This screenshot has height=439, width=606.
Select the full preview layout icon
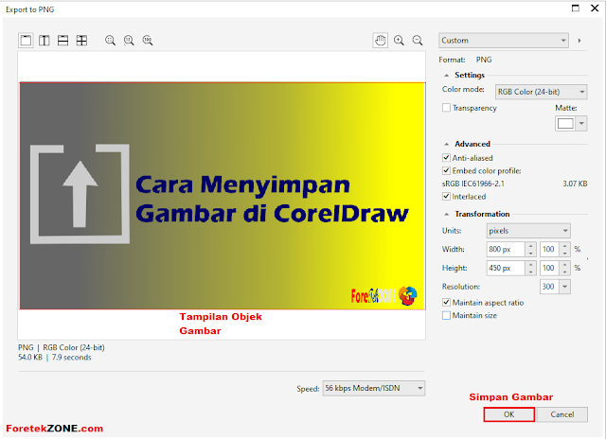[26, 41]
